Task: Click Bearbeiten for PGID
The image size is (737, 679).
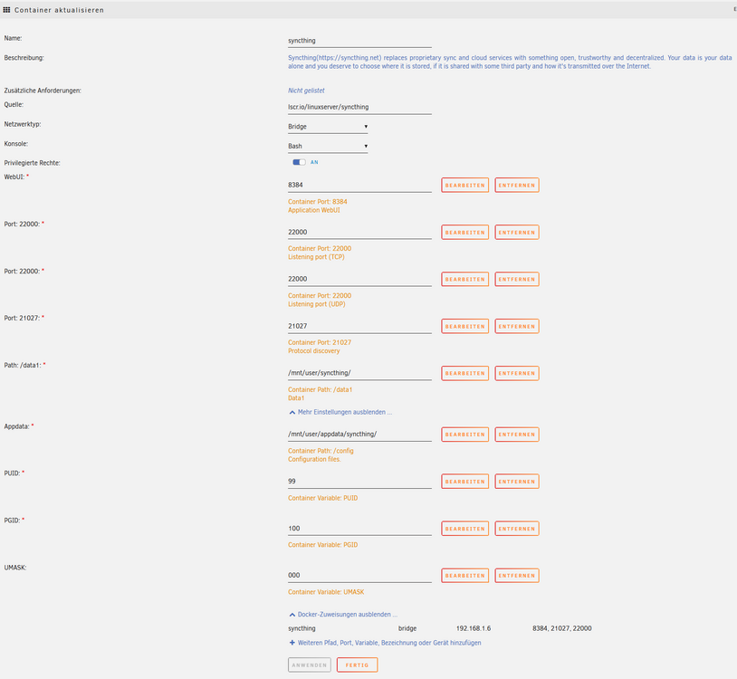Action: (x=464, y=529)
